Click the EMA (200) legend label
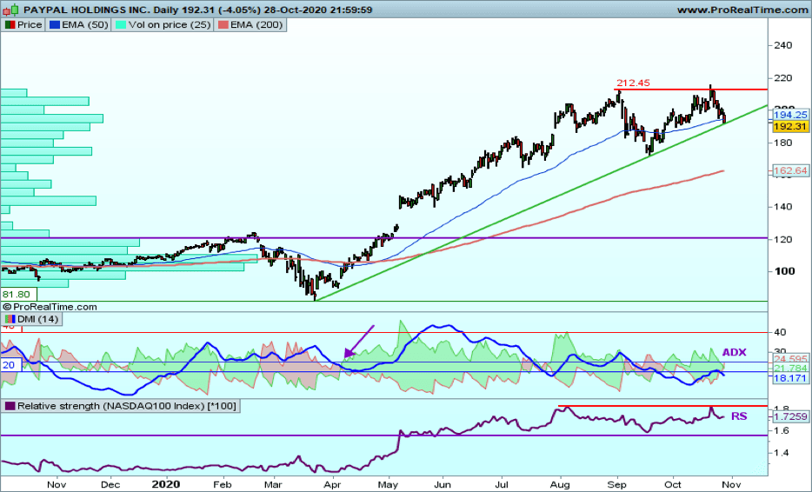Viewport: 812px width, 492px height. [256, 25]
